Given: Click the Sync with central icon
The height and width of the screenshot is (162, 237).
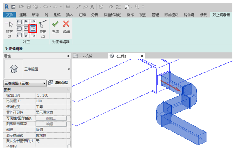Looking at the screenshot, I should click(35, 7).
